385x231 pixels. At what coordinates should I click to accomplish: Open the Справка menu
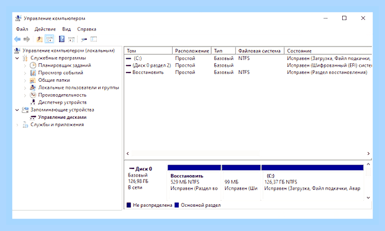86,29
